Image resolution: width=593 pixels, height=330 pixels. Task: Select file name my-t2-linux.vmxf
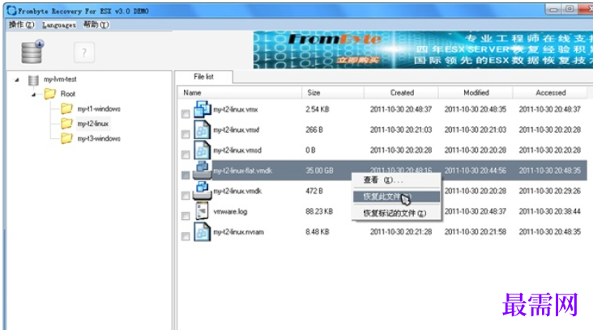(x=237, y=130)
